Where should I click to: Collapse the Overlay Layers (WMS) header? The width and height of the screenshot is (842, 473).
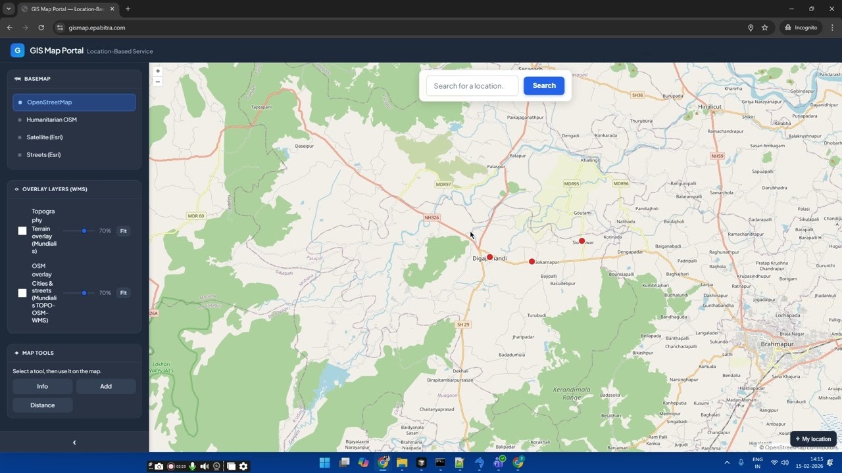coord(74,189)
